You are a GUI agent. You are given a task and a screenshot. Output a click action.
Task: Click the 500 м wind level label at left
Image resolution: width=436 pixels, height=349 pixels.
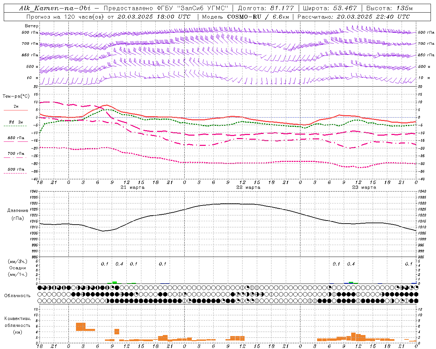(32, 66)
